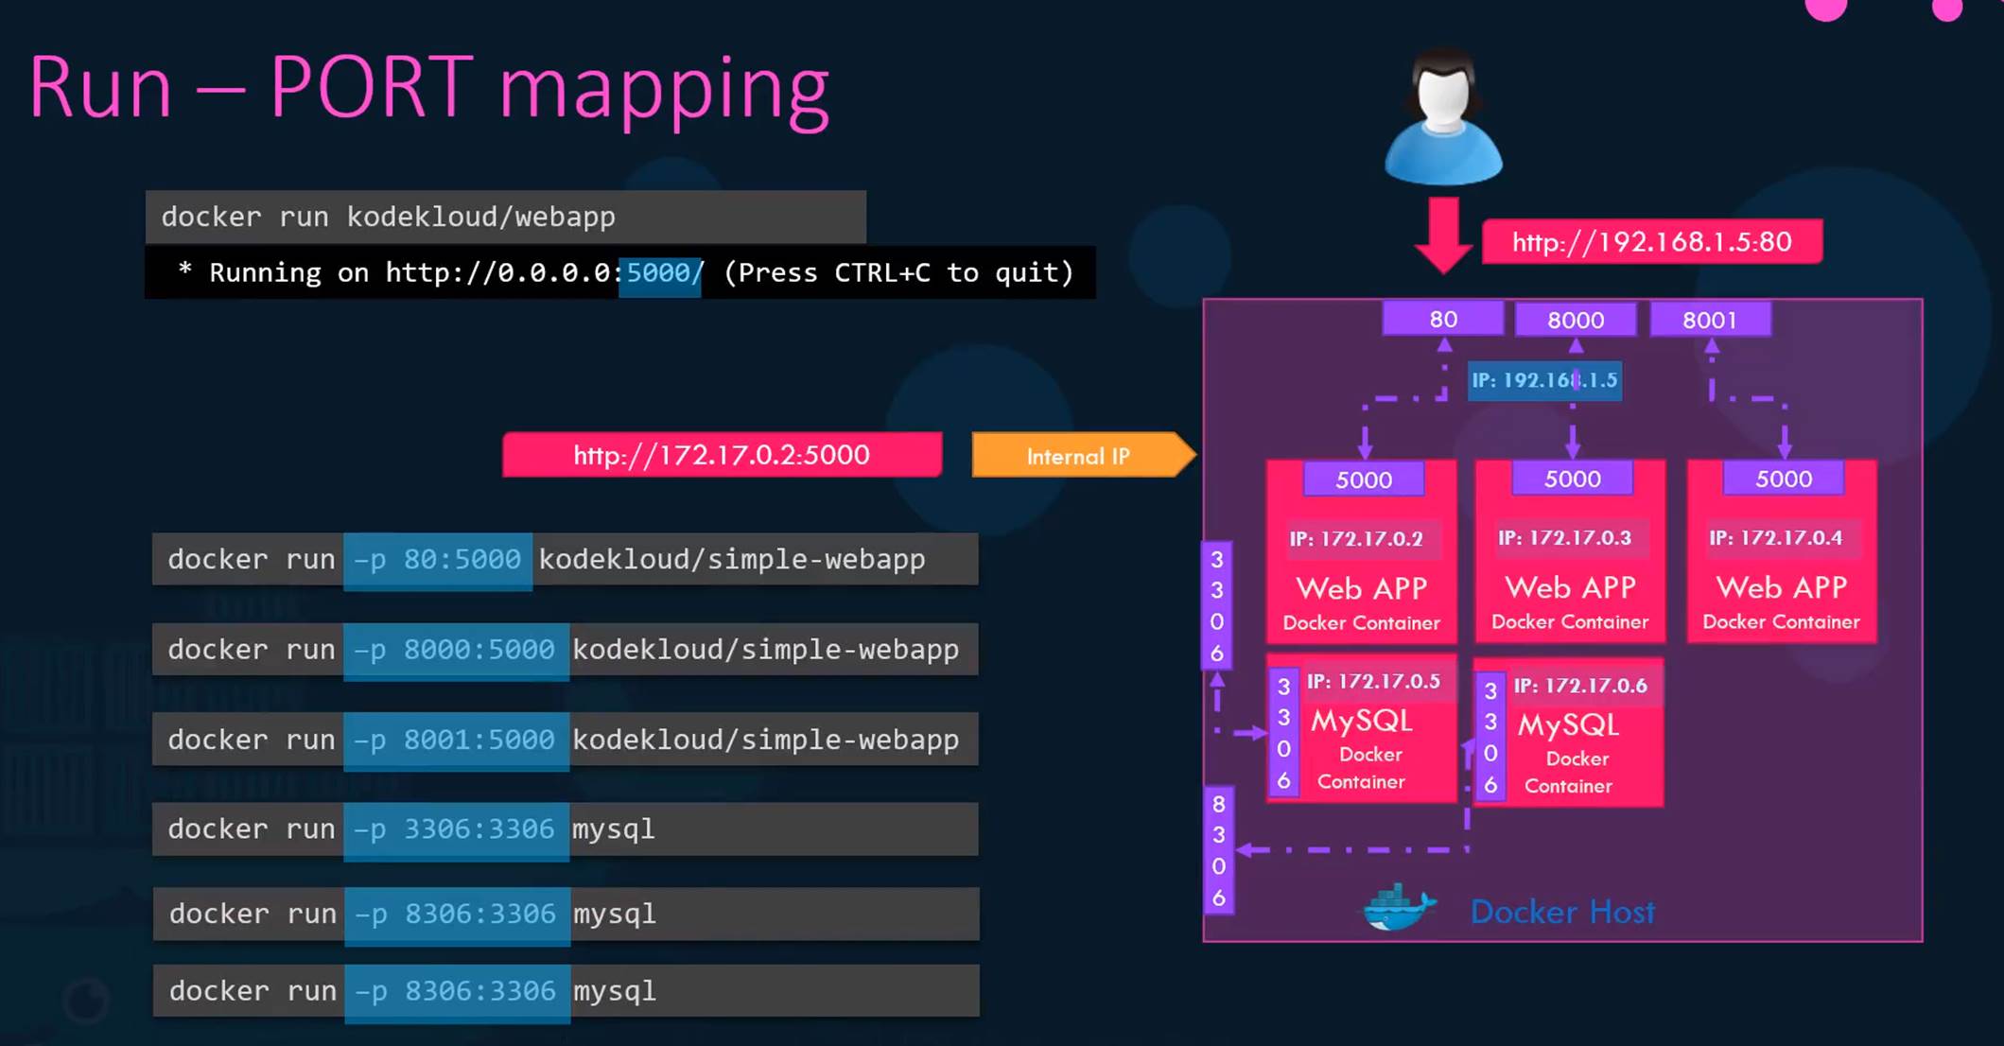Click kodekloud/simple-webapp in the 8000:5000 command
2004x1046 pixels.
tap(766, 650)
